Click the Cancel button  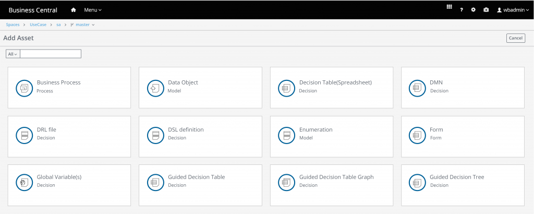point(515,38)
